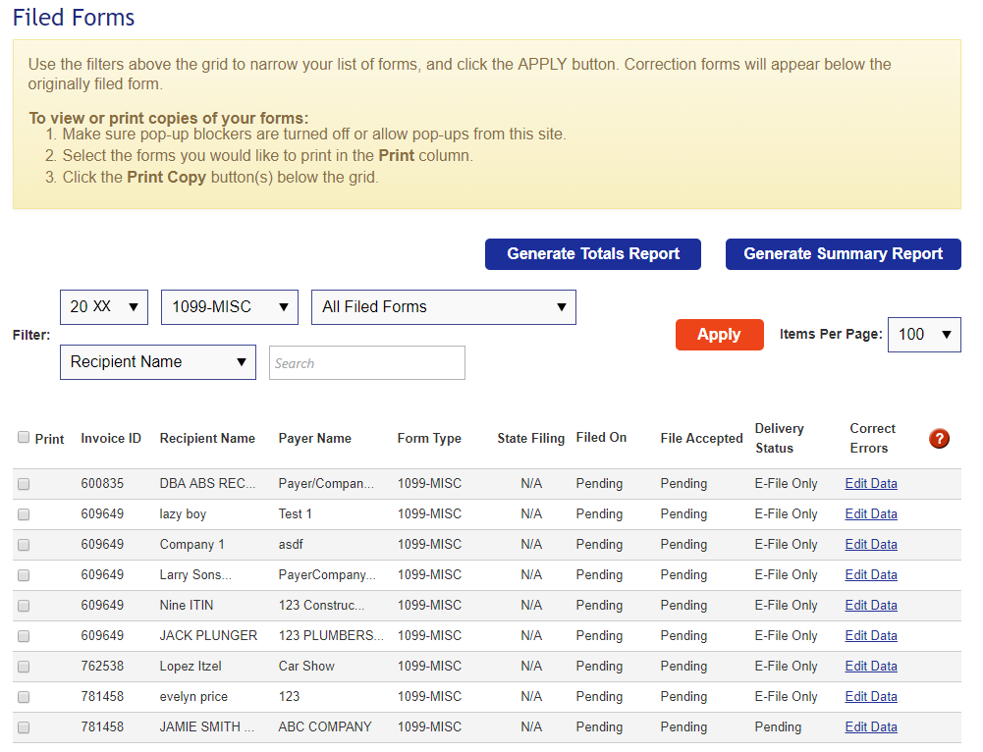Open Edit Data link for JACK PLUNGER row
The image size is (983, 752).
871,635
